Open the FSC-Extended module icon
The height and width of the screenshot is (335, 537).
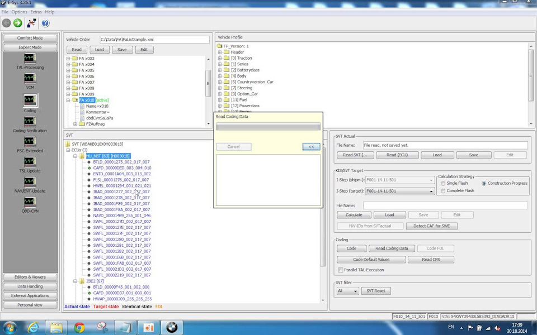click(x=30, y=142)
